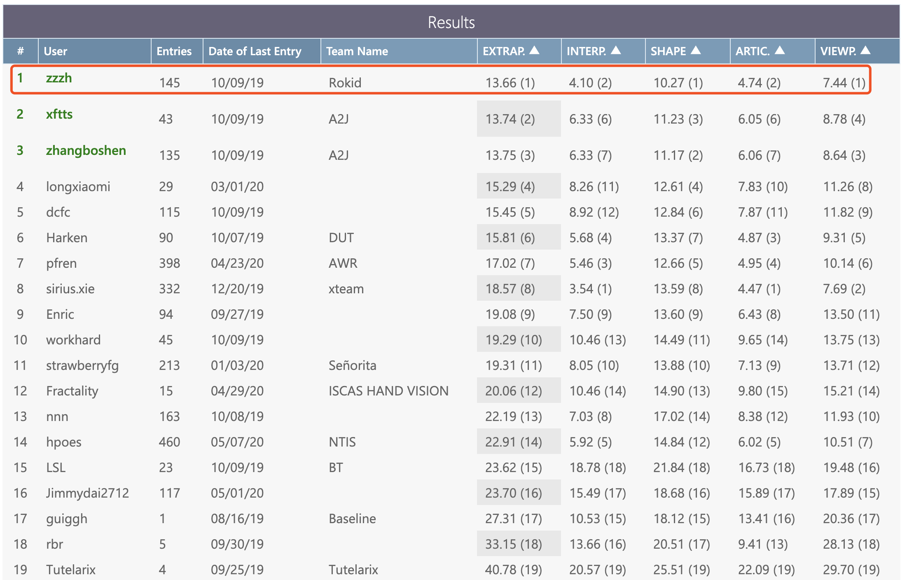
Task: Select the Baseline team entry
Action: click(352, 519)
